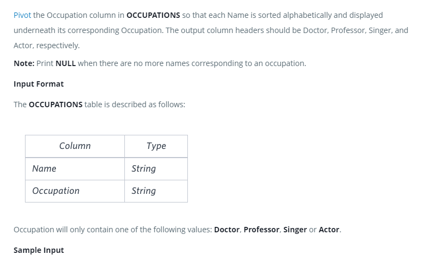429x261 pixels.
Task: Open the Pivot hyperlink
Action: (22, 15)
